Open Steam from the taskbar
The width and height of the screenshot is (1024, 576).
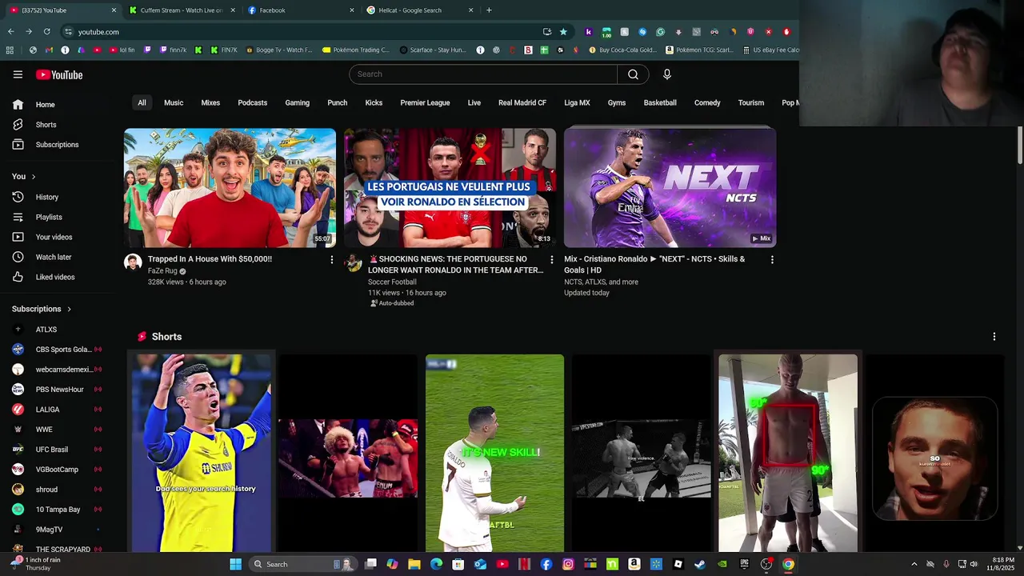pyautogui.click(x=700, y=564)
